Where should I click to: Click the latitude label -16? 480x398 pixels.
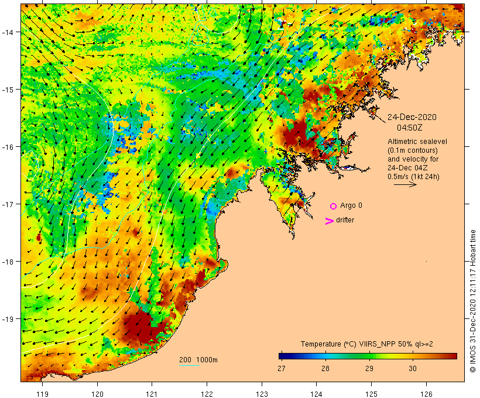point(7,147)
